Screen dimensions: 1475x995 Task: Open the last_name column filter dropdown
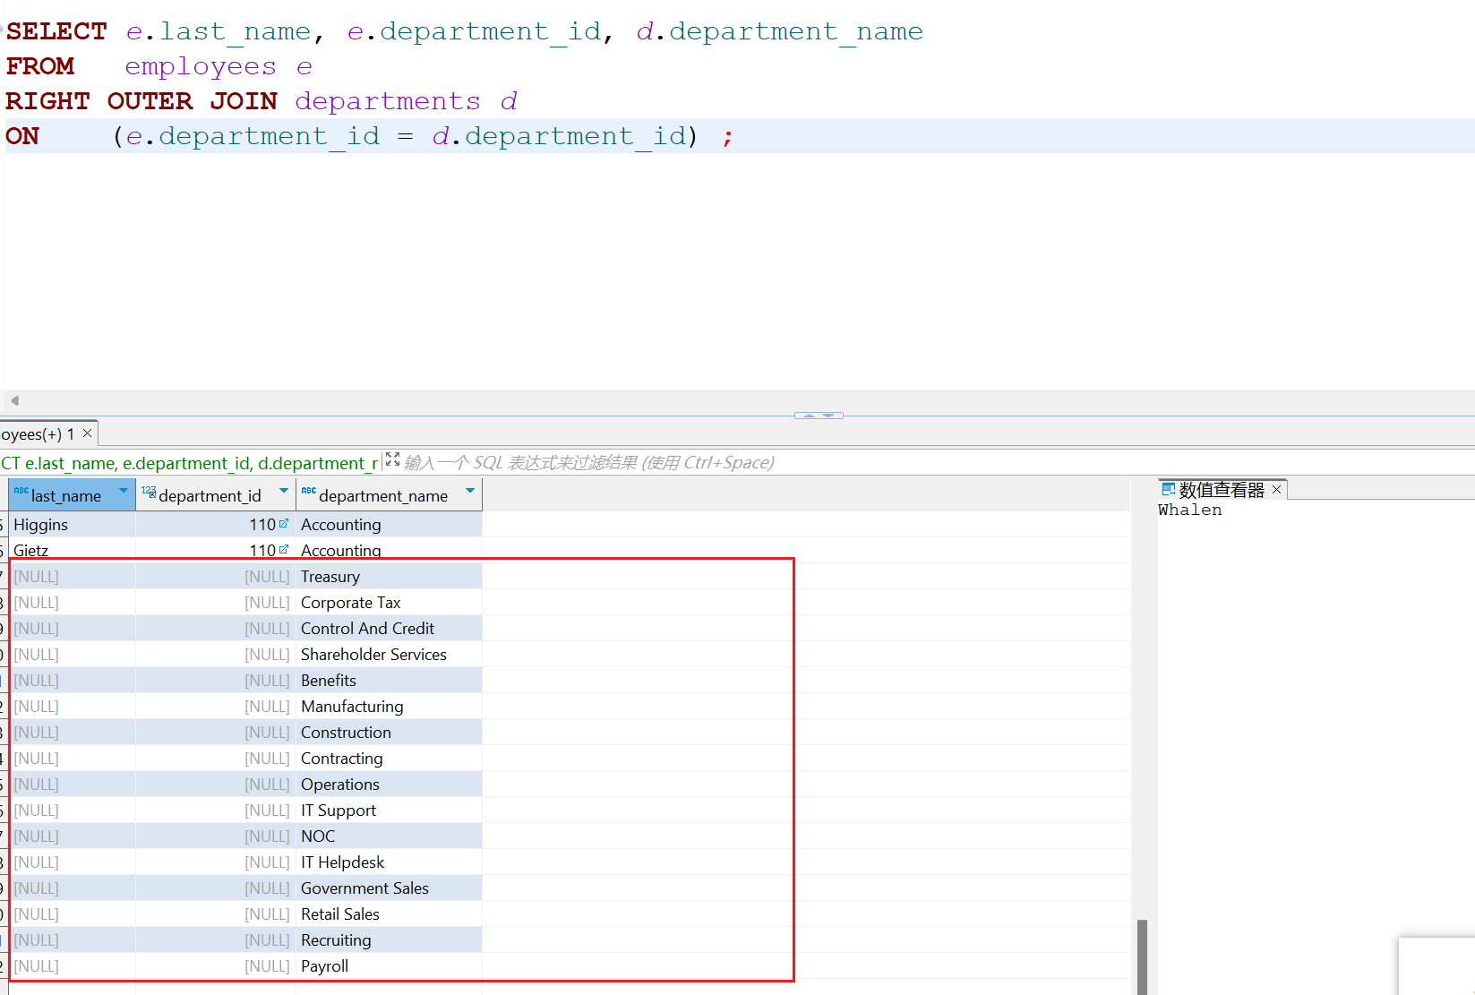[x=124, y=491]
